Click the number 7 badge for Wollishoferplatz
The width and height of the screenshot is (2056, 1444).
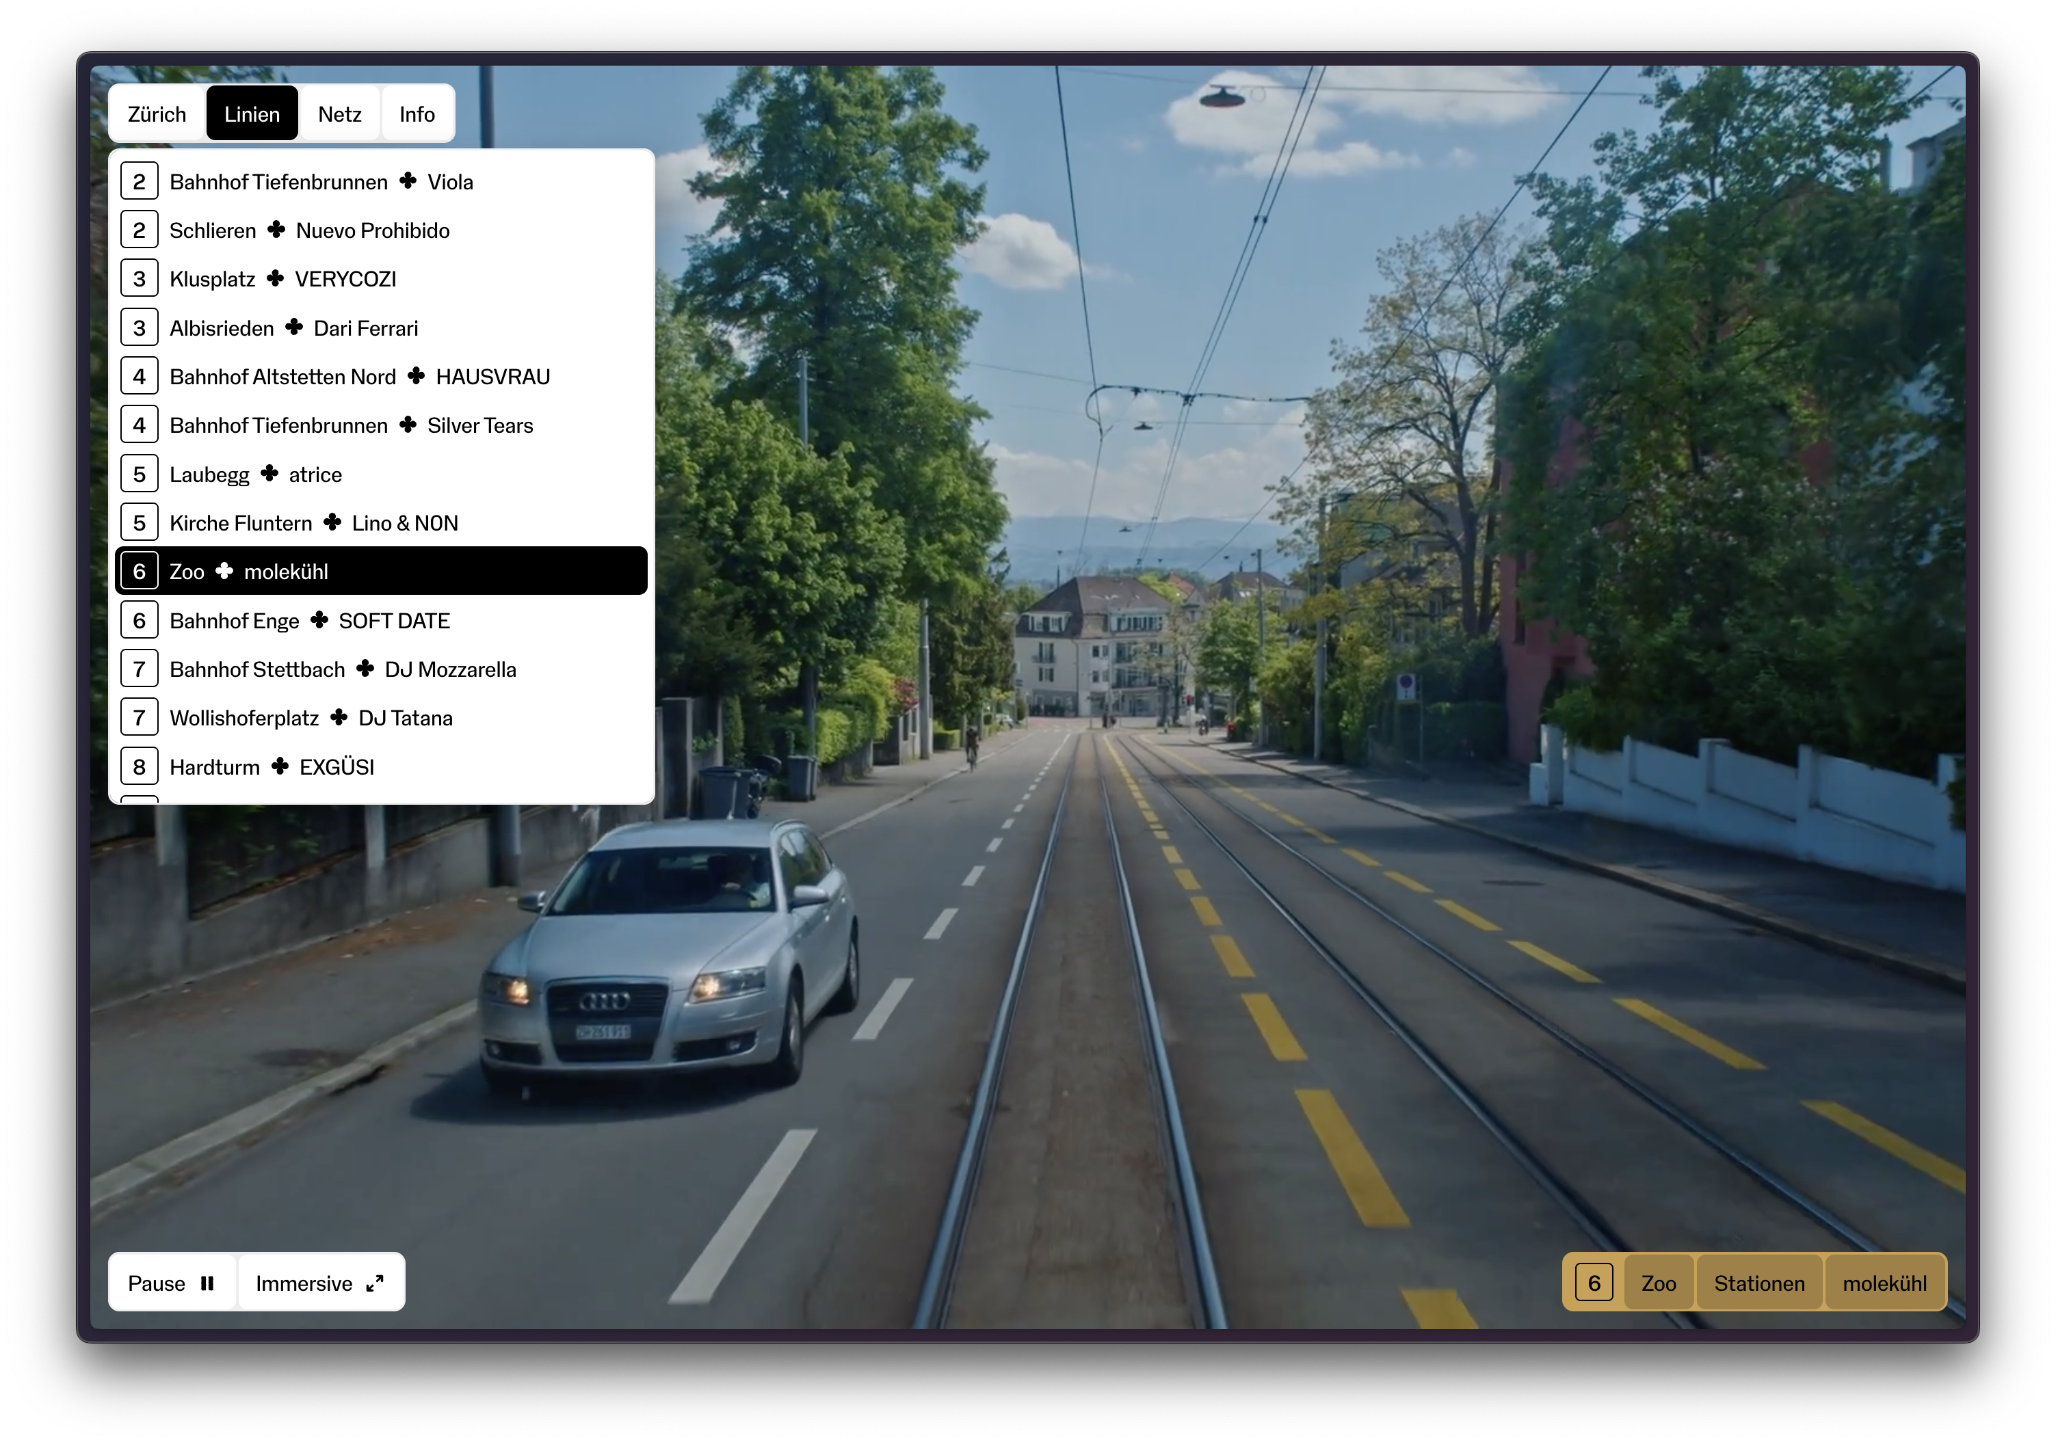(139, 718)
